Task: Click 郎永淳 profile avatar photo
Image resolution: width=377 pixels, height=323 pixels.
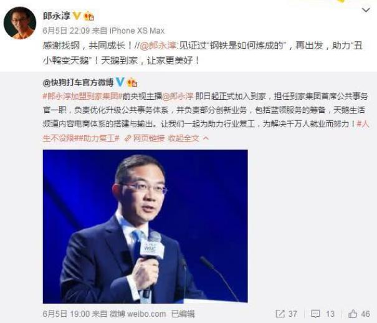Action: click(20, 23)
